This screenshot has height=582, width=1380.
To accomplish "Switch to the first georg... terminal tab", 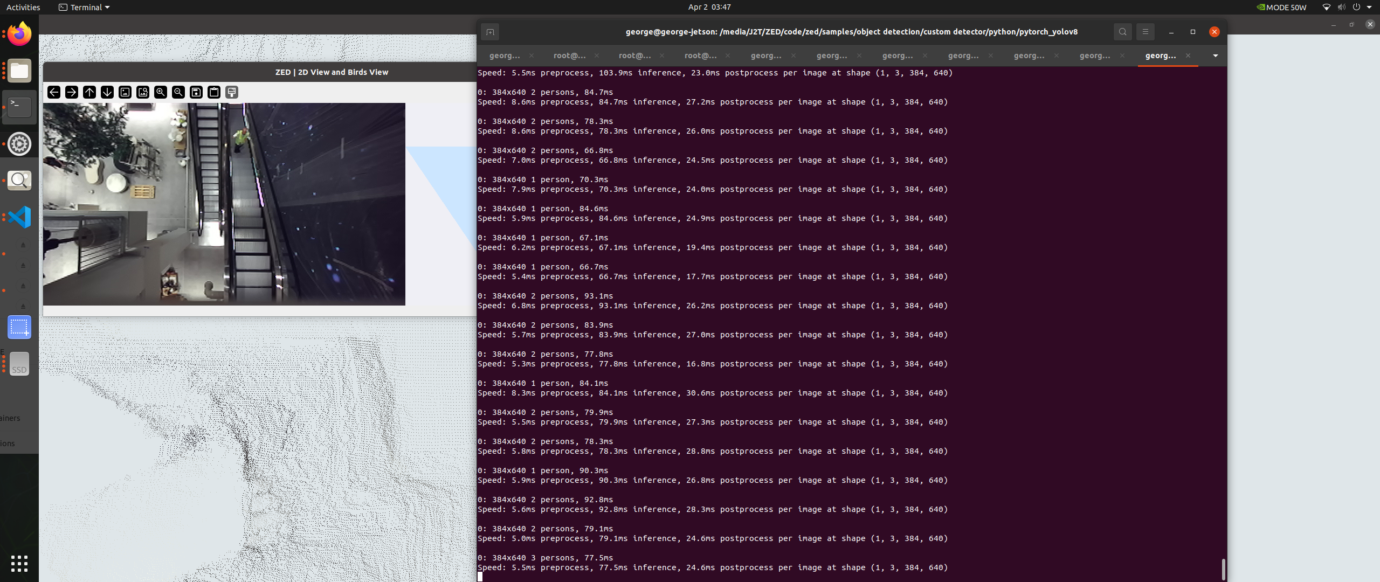I will (x=505, y=56).
